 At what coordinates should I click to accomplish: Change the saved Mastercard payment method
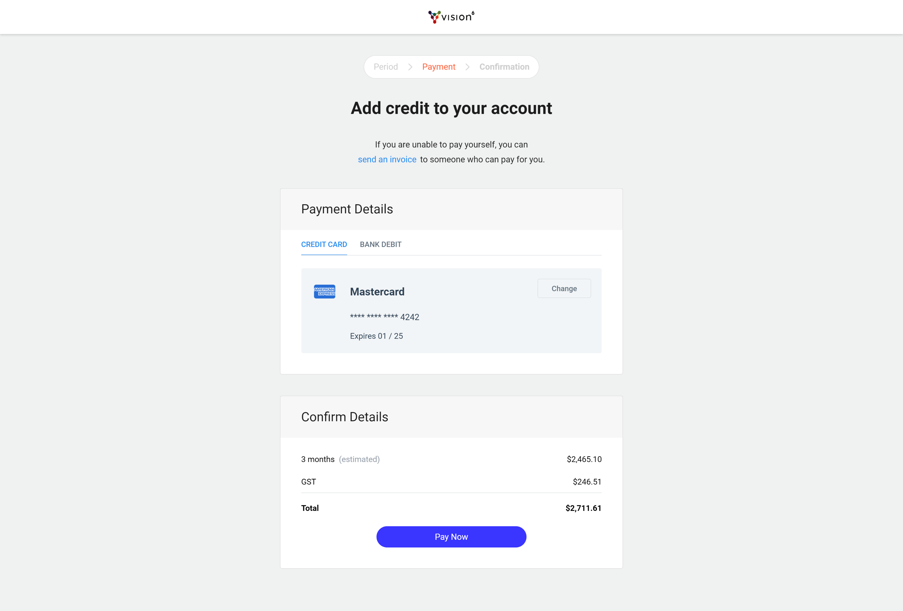point(564,288)
